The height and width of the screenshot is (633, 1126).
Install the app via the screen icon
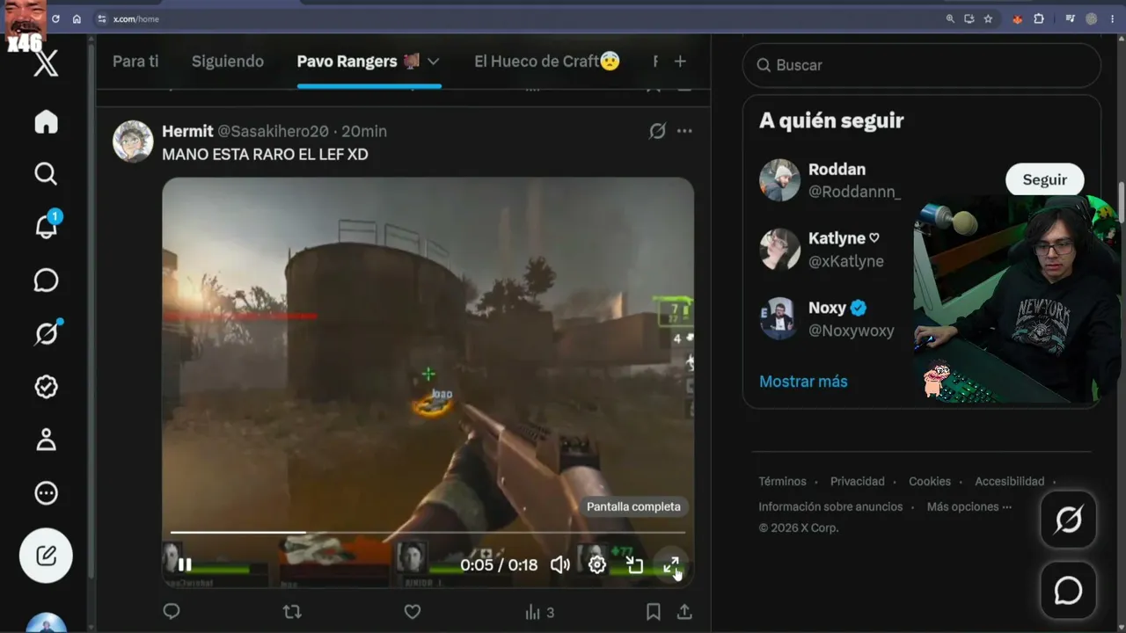click(x=969, y=18)
